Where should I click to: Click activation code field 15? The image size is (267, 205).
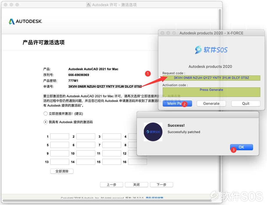[112, 162]
